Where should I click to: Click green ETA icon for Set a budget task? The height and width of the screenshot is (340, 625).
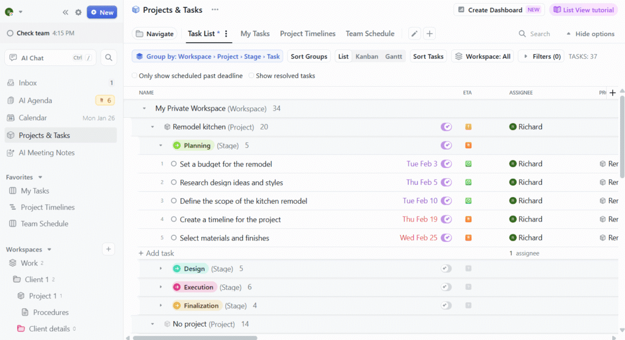(468, 164)
